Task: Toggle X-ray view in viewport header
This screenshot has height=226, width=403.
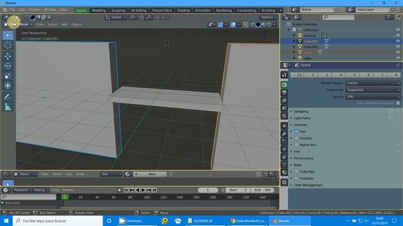Action: click(246, 24)
